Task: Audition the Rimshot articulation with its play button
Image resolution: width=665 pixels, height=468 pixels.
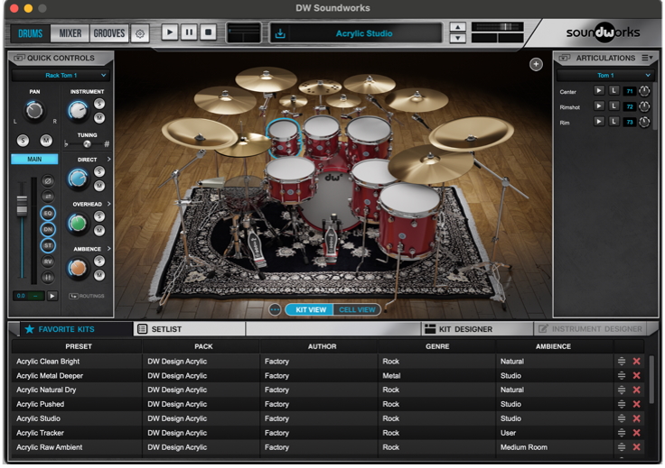Action: tap(598, 106)
